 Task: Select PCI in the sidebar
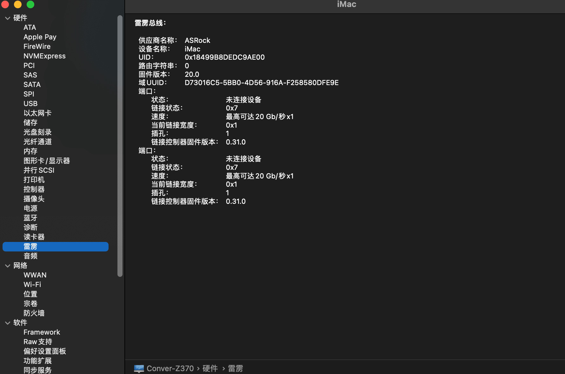(29, 66)
